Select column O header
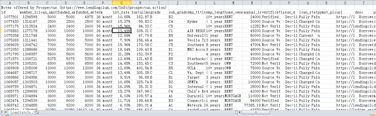The width and height of the screenshot is (376, 116). [x=270, y=3]
